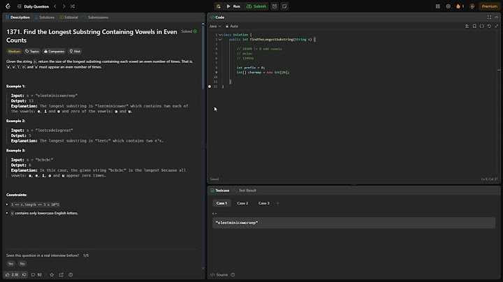Run the code
The image size is (503, 282).
click(233, 6)
